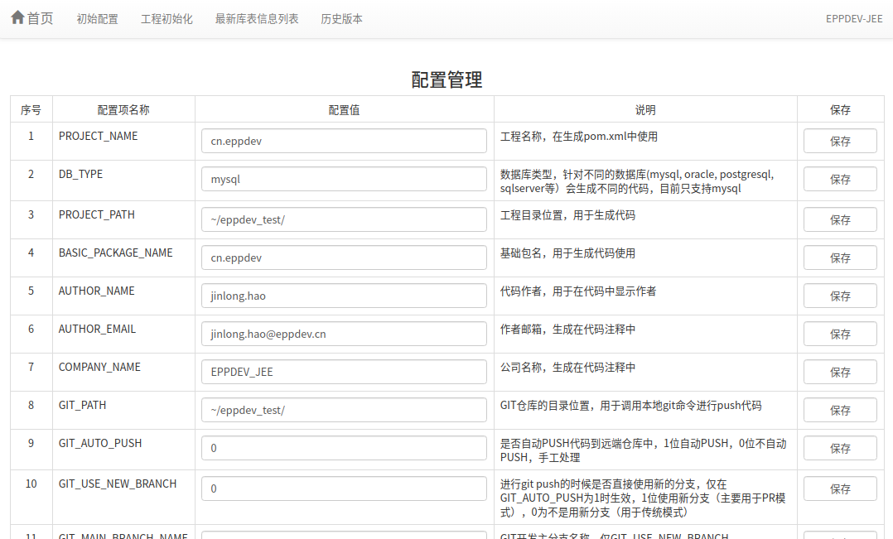Click 保存 for the GIT_AUTO_PUSH row
The height and width of the screenshot is (539, 893).
(x=839, y=449)
